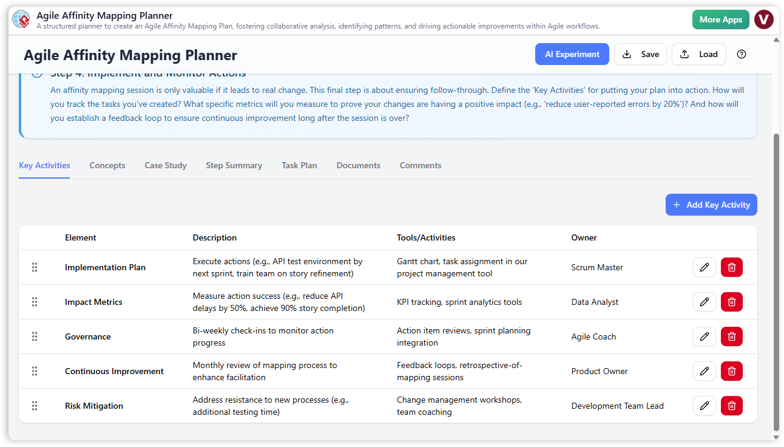Launch the AI Experiment feature
Image resolution: width=784 pixels, height=447 pixels.
[x=572, y=54]
